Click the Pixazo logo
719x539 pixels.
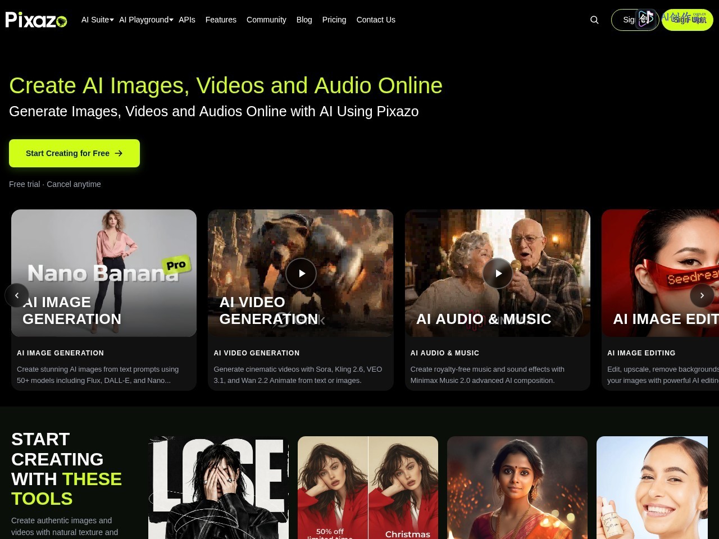coord(37,20)
